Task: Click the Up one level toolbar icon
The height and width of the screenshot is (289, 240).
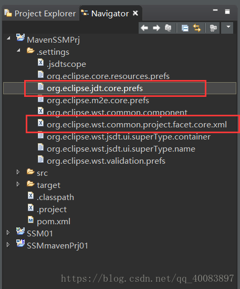Action: [x=168, y=28]
